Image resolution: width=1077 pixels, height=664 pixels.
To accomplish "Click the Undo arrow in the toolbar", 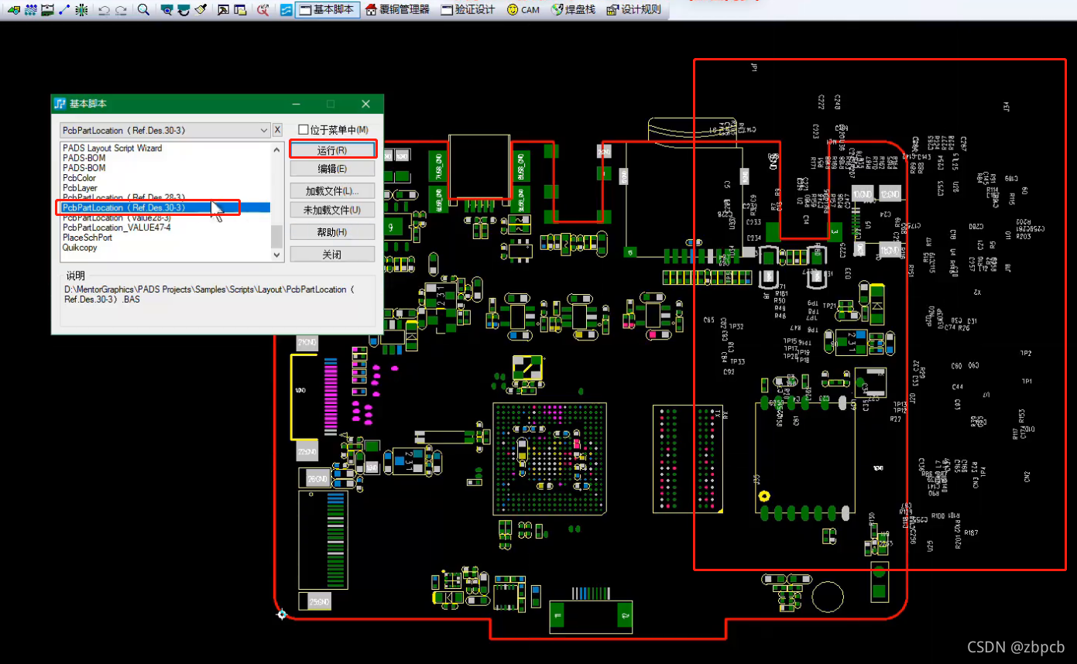I will pyautogui.click(x=104, y=10).
